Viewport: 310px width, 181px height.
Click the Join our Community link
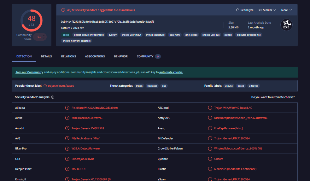[29, 72]
